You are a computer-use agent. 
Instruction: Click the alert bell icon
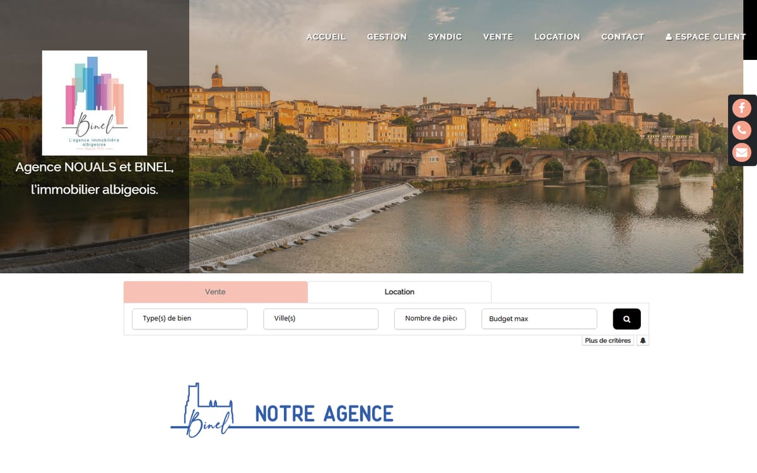(x=643, y=341)
